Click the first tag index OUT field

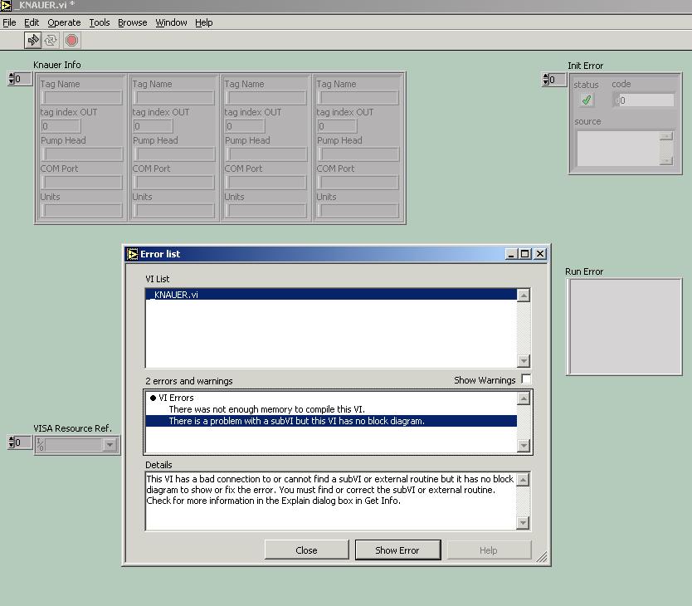pyautogui.click(x=61, y=126)
